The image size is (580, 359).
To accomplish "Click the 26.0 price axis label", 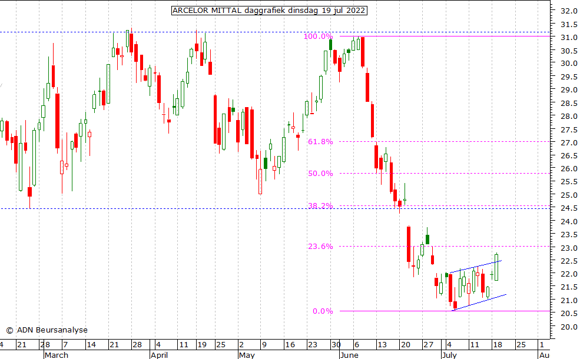I will tap(569, 168).
